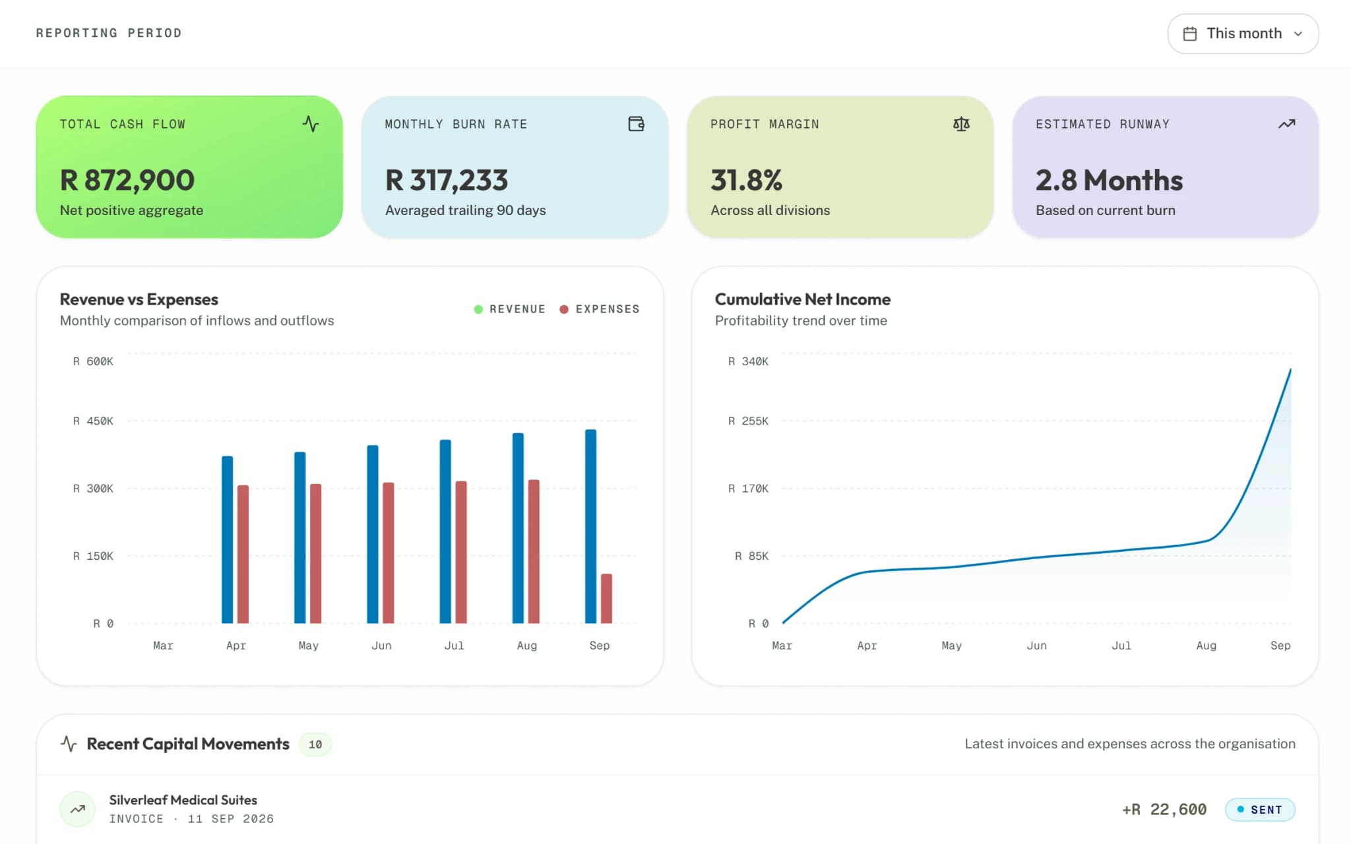This screenshot has width=1351, height=844.
Task: Click the 2.8 Months runway value
Action: [x=1109, y=180]
